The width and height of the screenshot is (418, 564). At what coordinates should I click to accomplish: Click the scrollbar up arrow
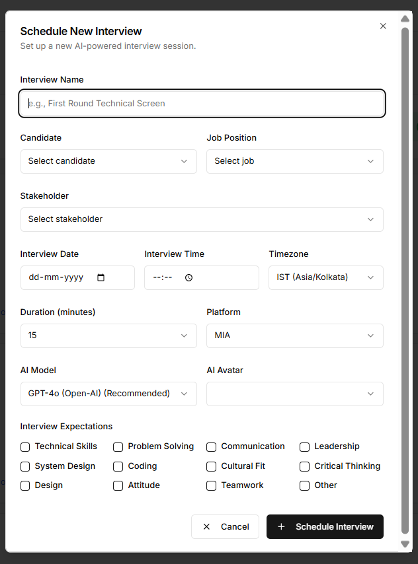405,18
